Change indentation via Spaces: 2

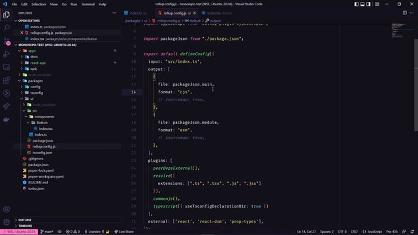tap(327, 232)
